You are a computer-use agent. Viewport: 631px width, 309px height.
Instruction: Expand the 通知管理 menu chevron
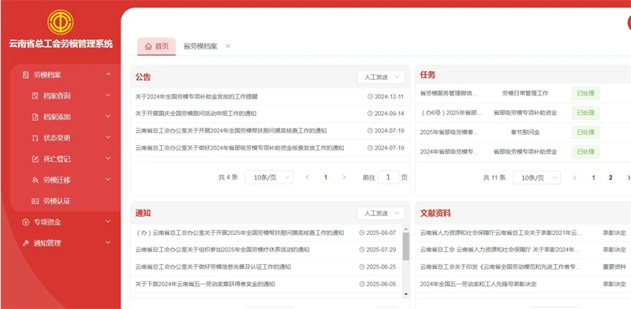coord(108,243)
